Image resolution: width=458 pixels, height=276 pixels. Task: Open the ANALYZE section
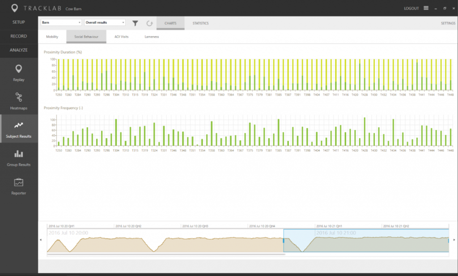coord(18,51)
